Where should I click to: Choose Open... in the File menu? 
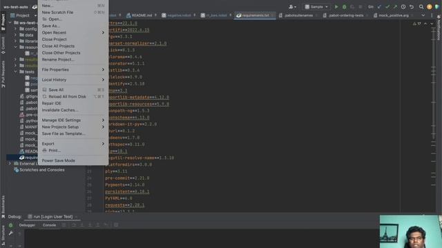73,19
